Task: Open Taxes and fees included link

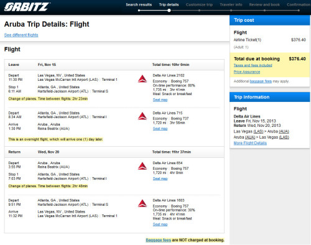Action: click(253, 65)
